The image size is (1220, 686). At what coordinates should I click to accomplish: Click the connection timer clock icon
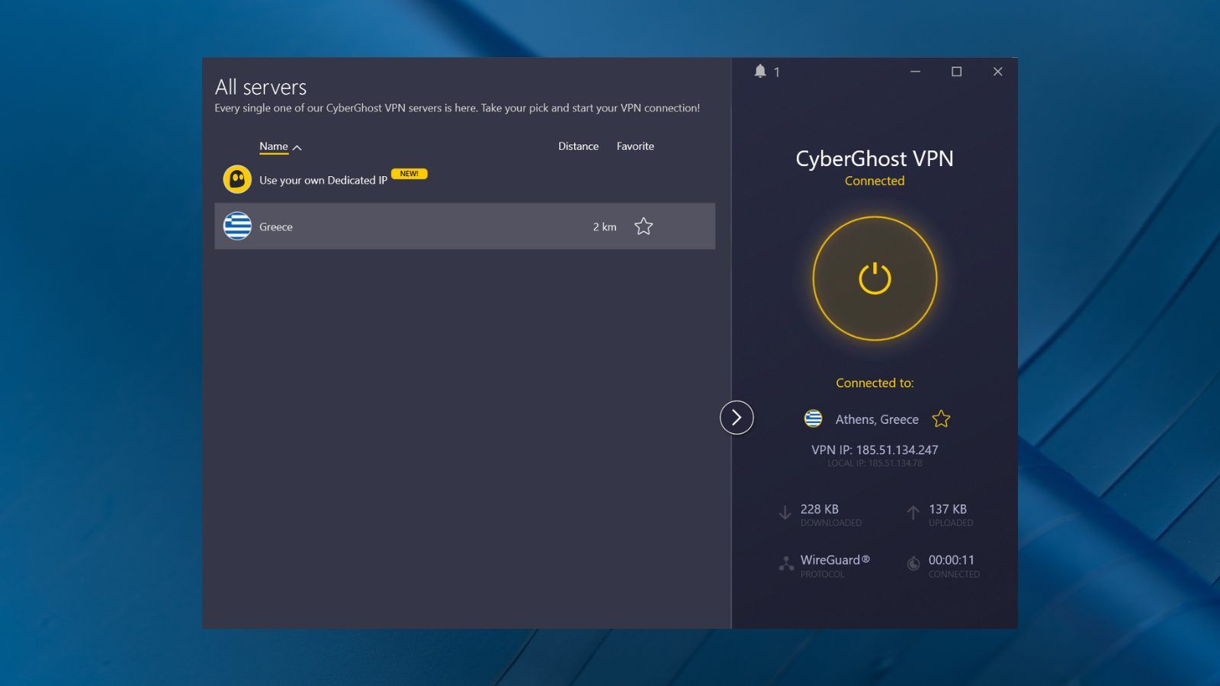913,564
